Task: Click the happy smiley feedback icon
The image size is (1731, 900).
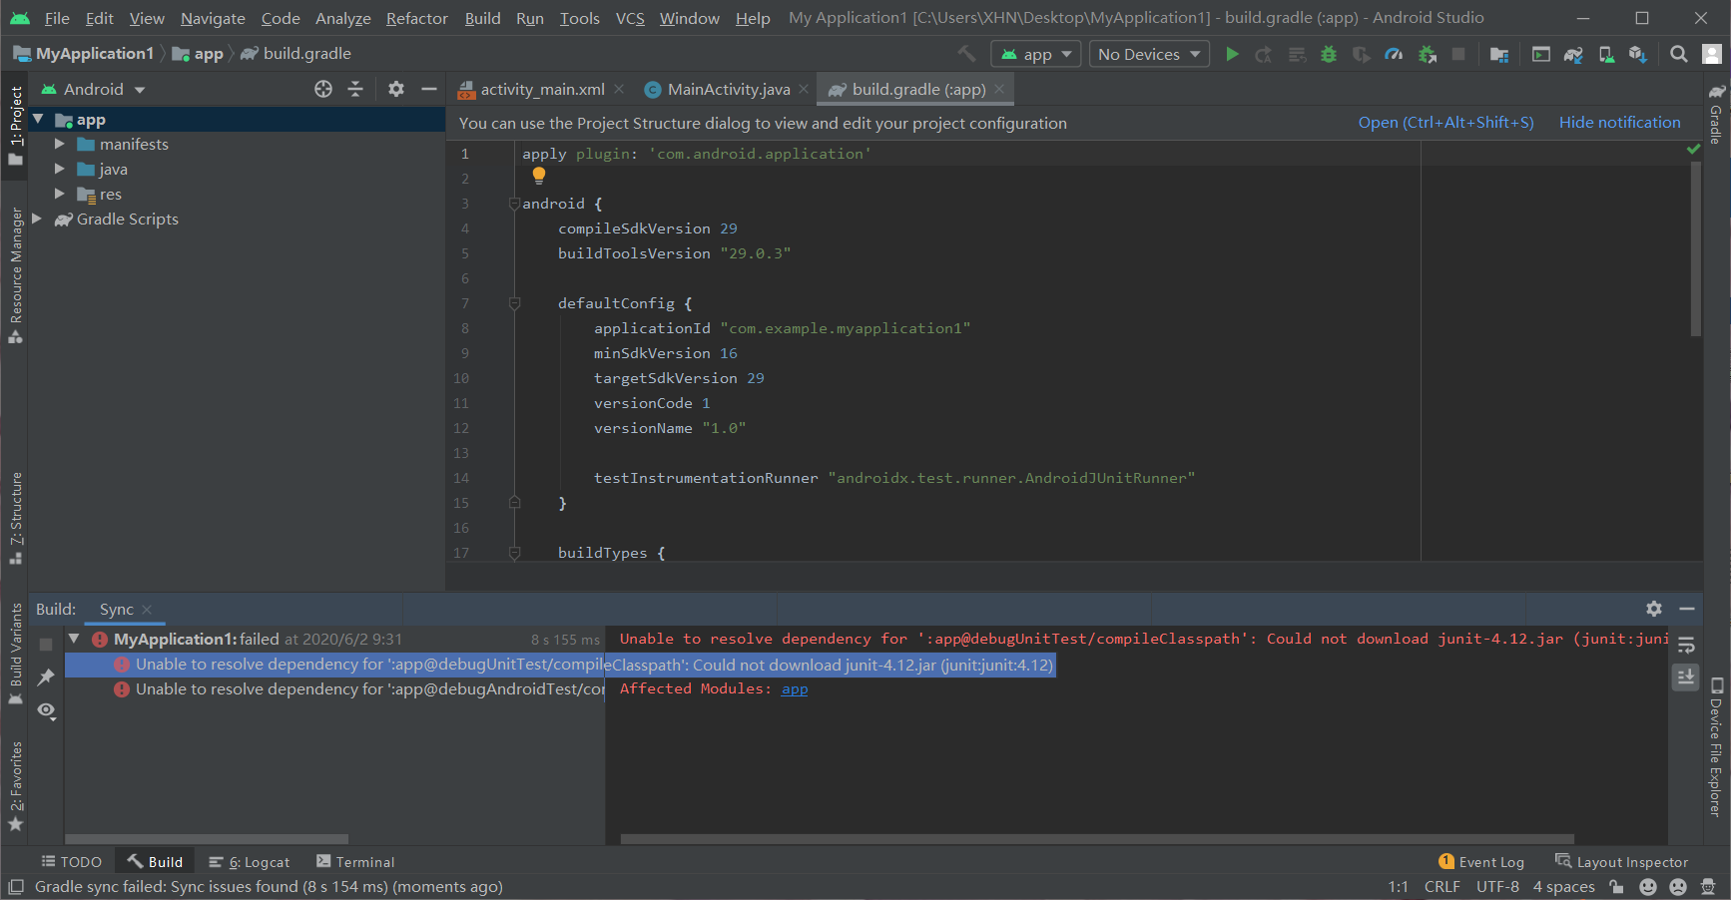Action: (x=1648, y=886)
